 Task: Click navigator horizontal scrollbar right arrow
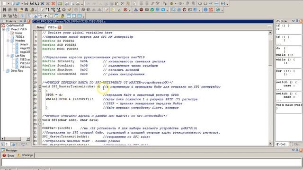coord(28,138)
